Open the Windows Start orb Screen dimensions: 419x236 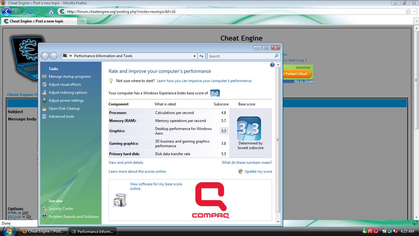[9, 231]
